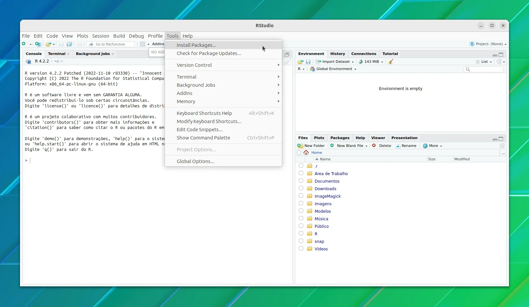Select Install Packages from Tools menu
This screenshot has height=307, width=529.
(223, 45)
